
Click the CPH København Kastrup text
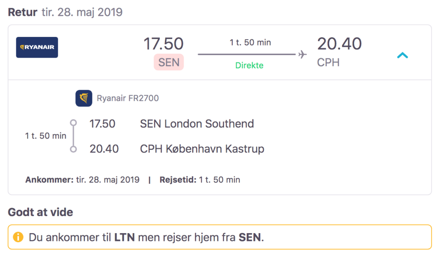[x=202, y=149]
